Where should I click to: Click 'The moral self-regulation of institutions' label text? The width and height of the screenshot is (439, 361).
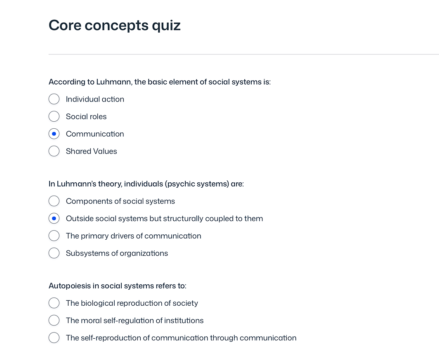(x=135, y=321)
